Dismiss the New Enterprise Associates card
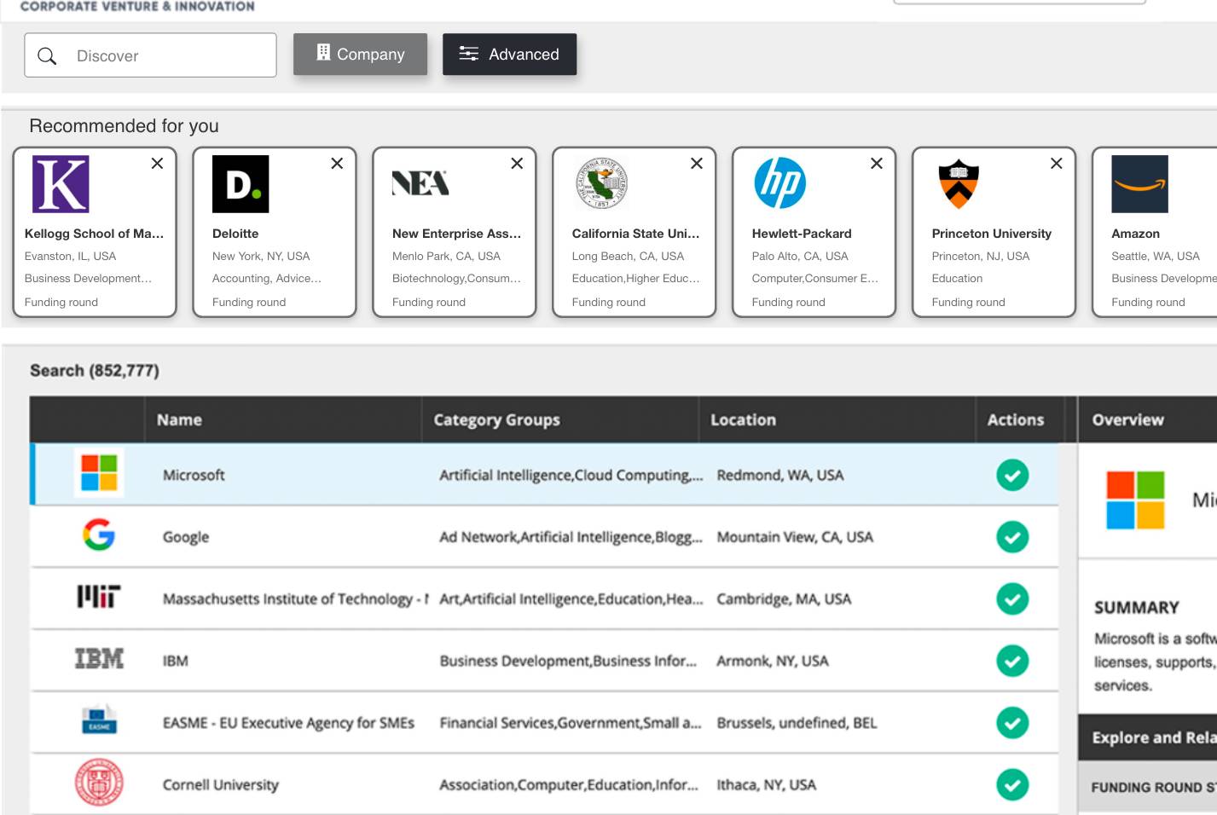Viewport: 1217px width, 815px height. (x=517, y=163)
